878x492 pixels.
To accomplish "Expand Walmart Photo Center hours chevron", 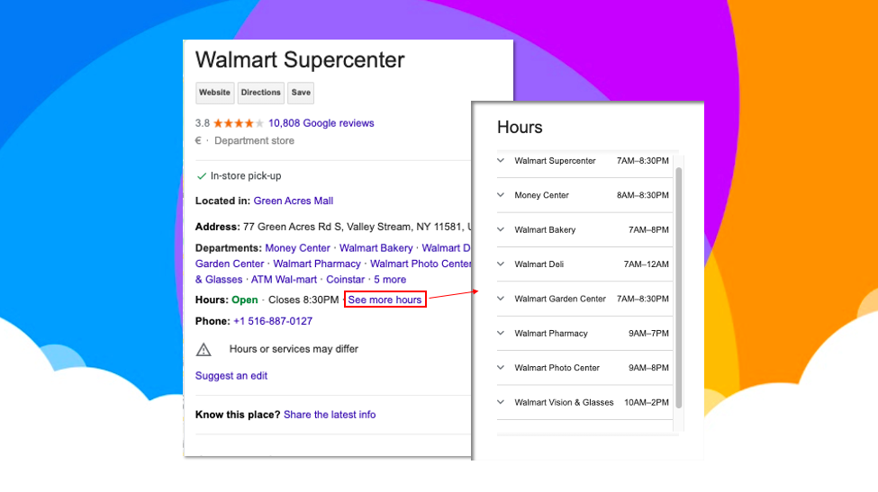I will (501, 368).
